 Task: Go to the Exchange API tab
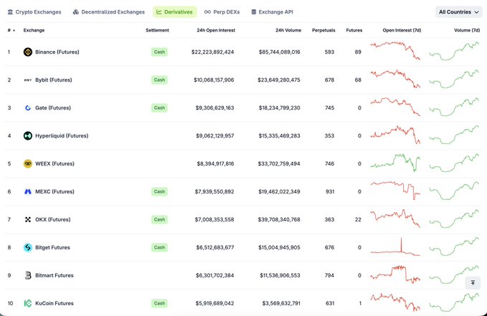coord(272,11)
